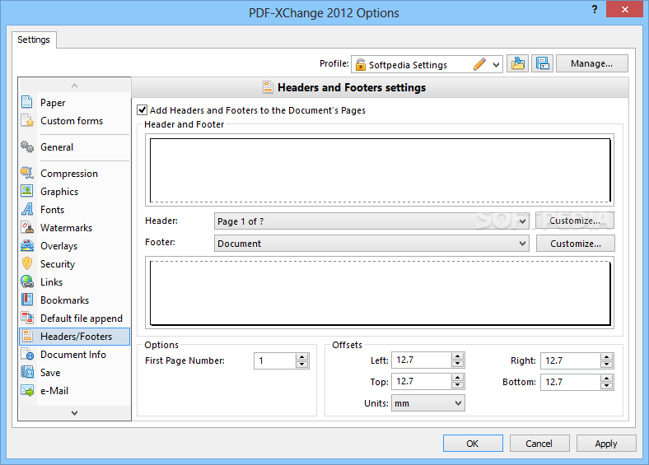Image resolution: width=649 pixels, height=465 pixels.
Task: Expand sidebar list with down chevron
Action: pyautogui.click(x=74, y=412)
